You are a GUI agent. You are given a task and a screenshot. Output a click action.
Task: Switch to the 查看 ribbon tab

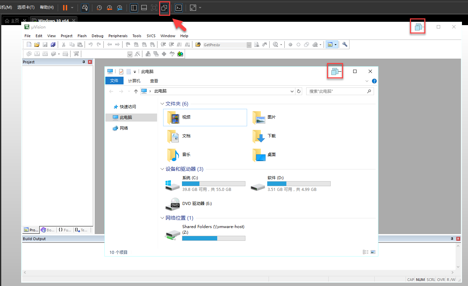(154, 81)
